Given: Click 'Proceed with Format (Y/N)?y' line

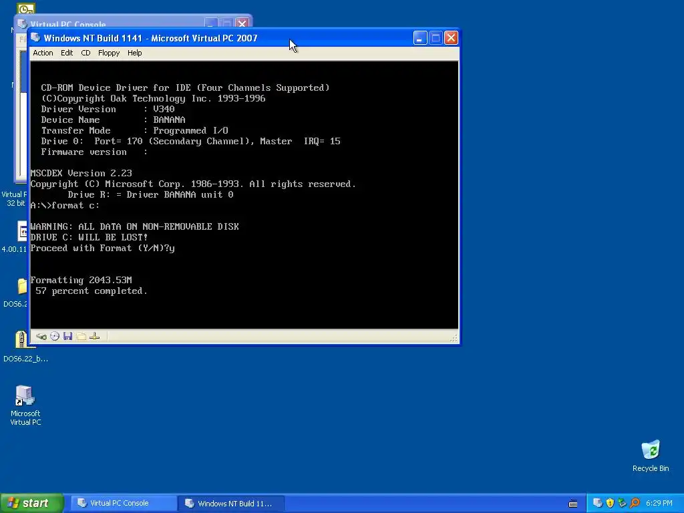Looking at the screenshot, I should [x=102, y=248].
